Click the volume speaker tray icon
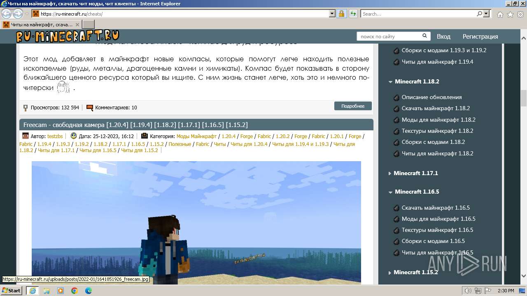This screenshot has height=296, width=527. click(x=468, y=291)
